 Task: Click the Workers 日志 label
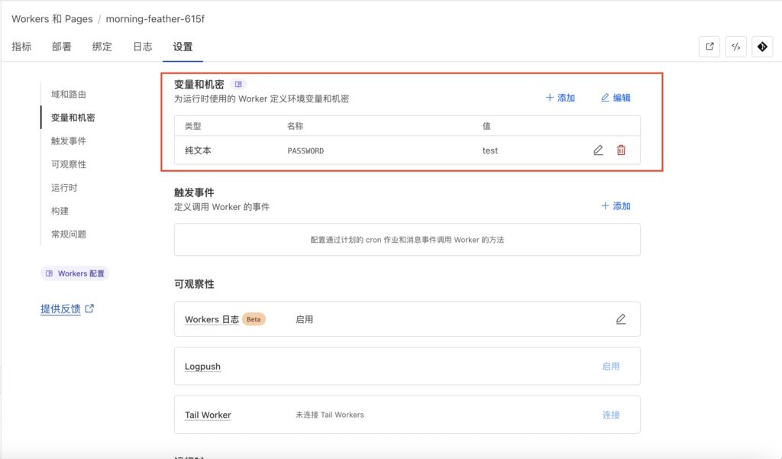pyautogui.click(x=212, y=319)
